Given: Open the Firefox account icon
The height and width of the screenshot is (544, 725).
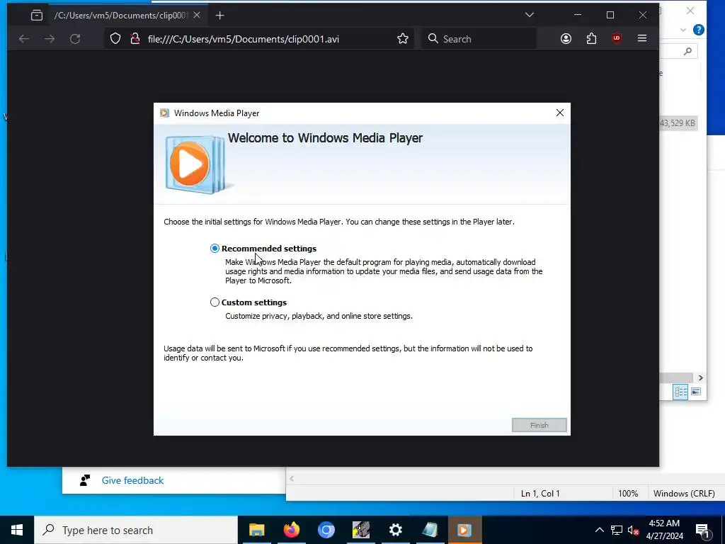Looking at the screenshot, I should point(566,39).
